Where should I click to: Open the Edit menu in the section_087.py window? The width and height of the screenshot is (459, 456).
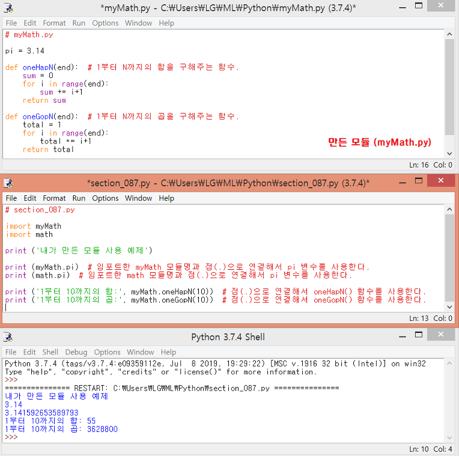click(30, 198)
